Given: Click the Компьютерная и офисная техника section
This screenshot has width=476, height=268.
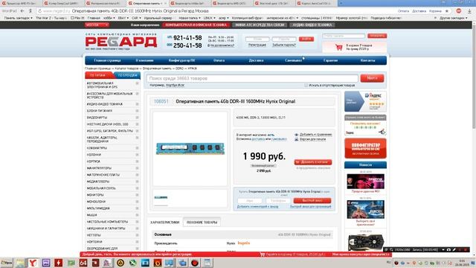Looking at the screenshot, I should point(196,25).
